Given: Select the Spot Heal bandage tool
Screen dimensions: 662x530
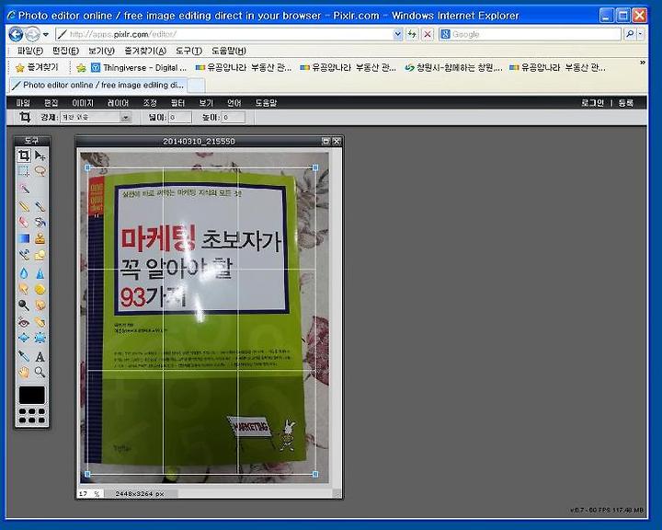Looking at the screenshot, I should [40, 322].
